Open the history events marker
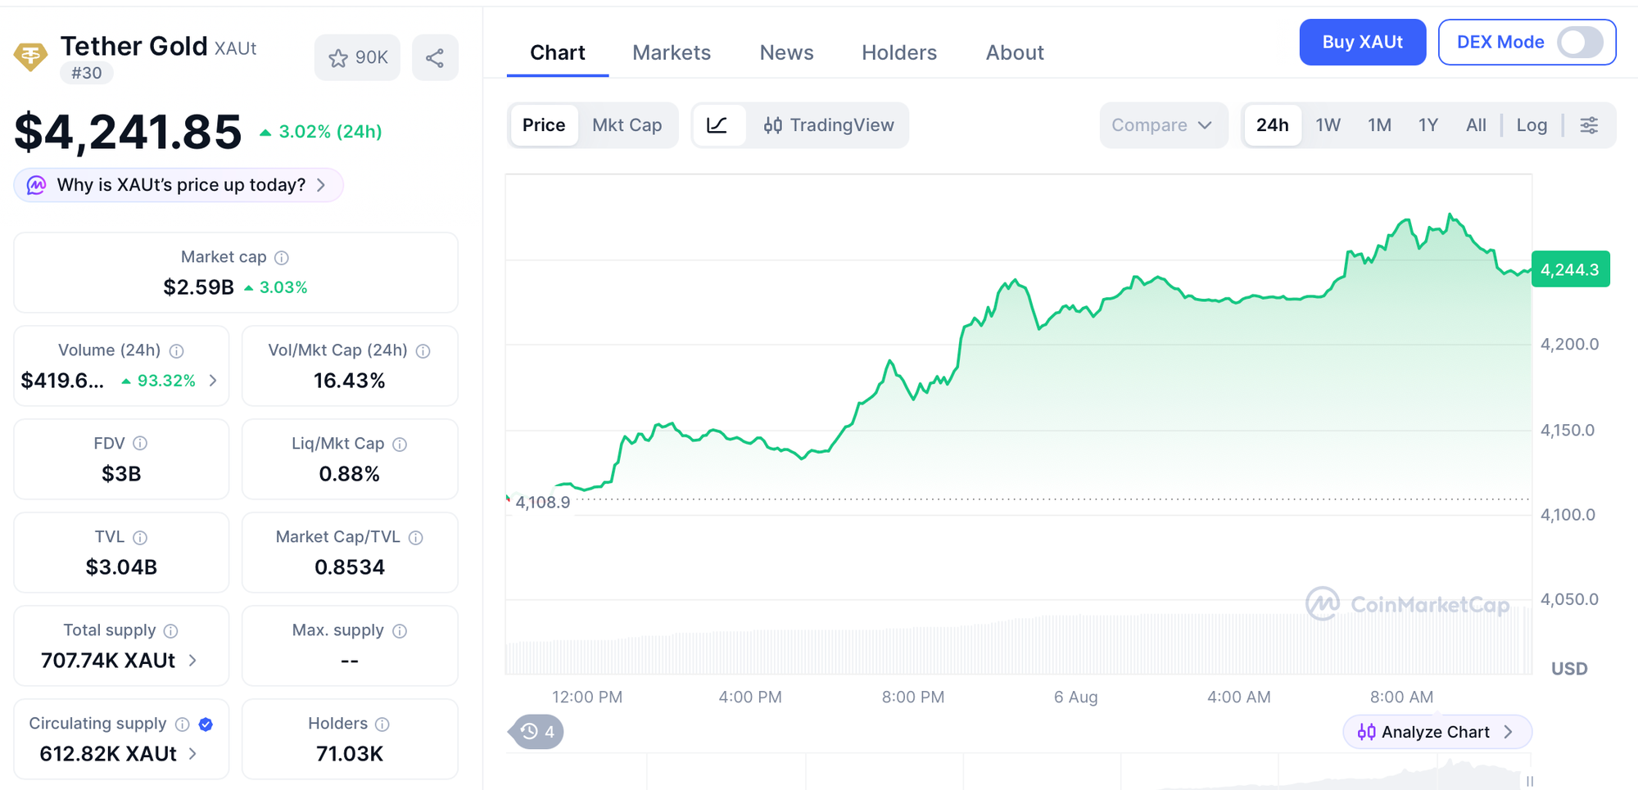Viewport: 1638px width, 790px height. [537, 732]
